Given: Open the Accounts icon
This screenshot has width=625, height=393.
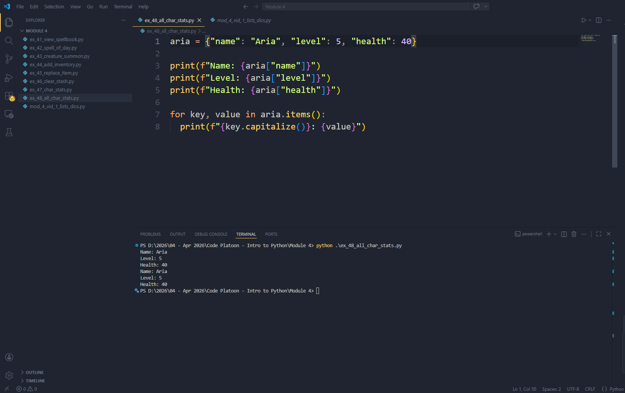Looking at the screenshot, I should 9,357.
